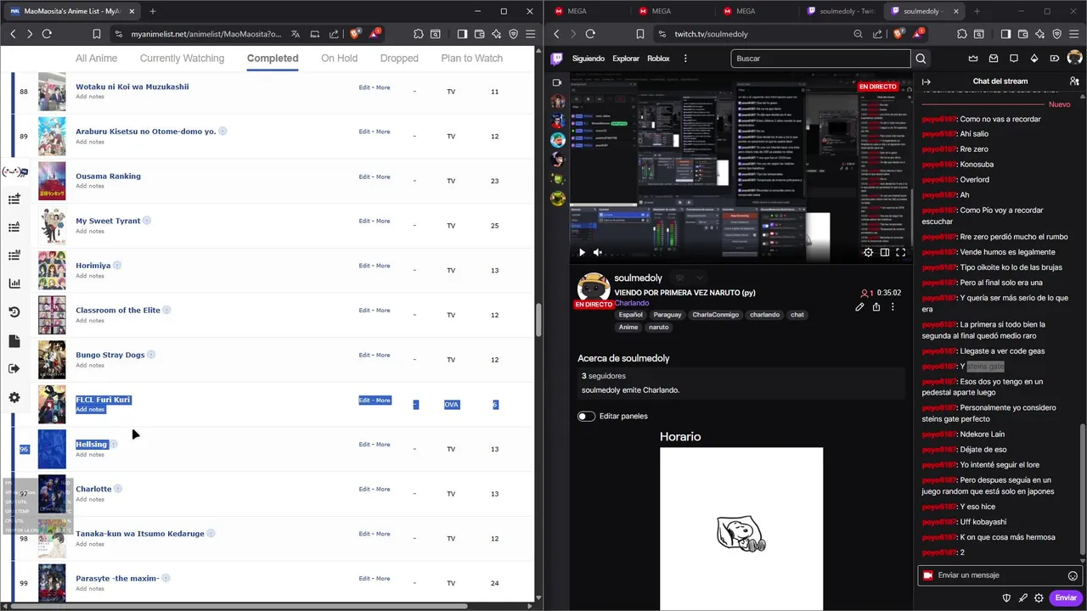This screenshot has height=611, width=1087.
Task: Click the MyAnimeList page vertical scrollbar
Action: [x=538, y=320]
